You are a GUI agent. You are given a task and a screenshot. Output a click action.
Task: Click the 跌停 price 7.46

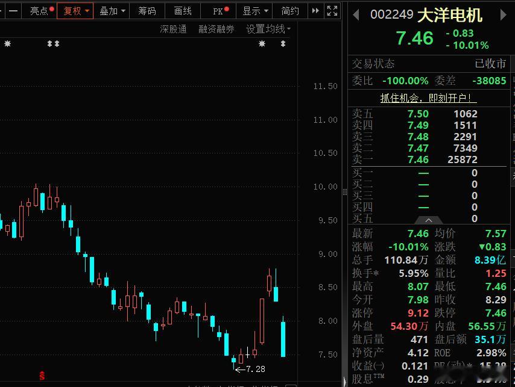click(x=496, y=313)
